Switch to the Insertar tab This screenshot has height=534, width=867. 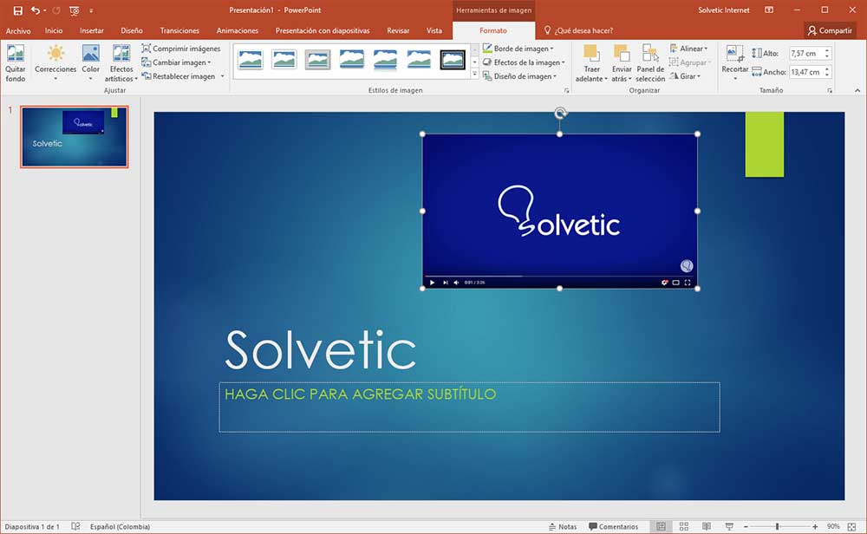tap(92, 31)
